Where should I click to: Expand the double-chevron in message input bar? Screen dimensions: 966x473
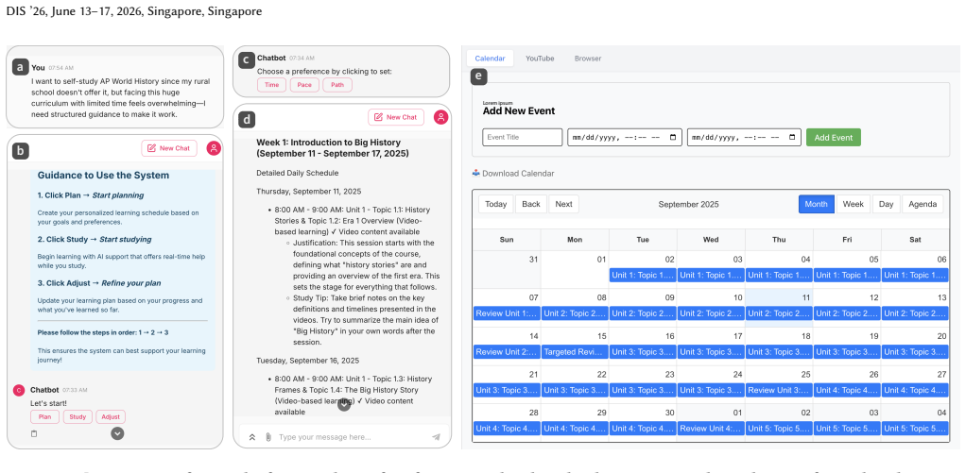252,437
